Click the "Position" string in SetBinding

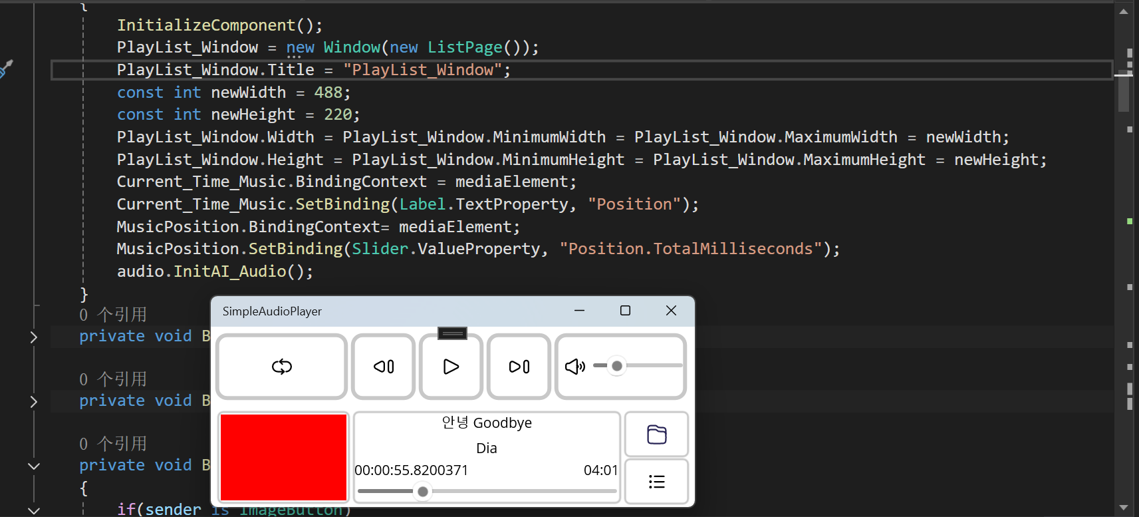[x=634, y=204]
